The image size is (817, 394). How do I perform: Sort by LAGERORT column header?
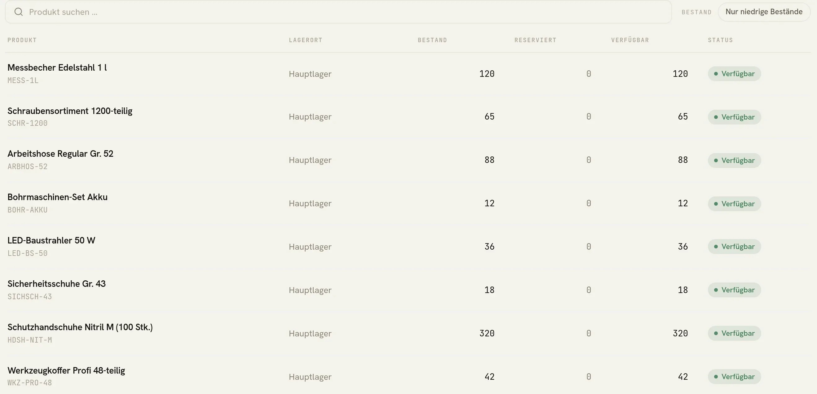[x=305, y=40]
